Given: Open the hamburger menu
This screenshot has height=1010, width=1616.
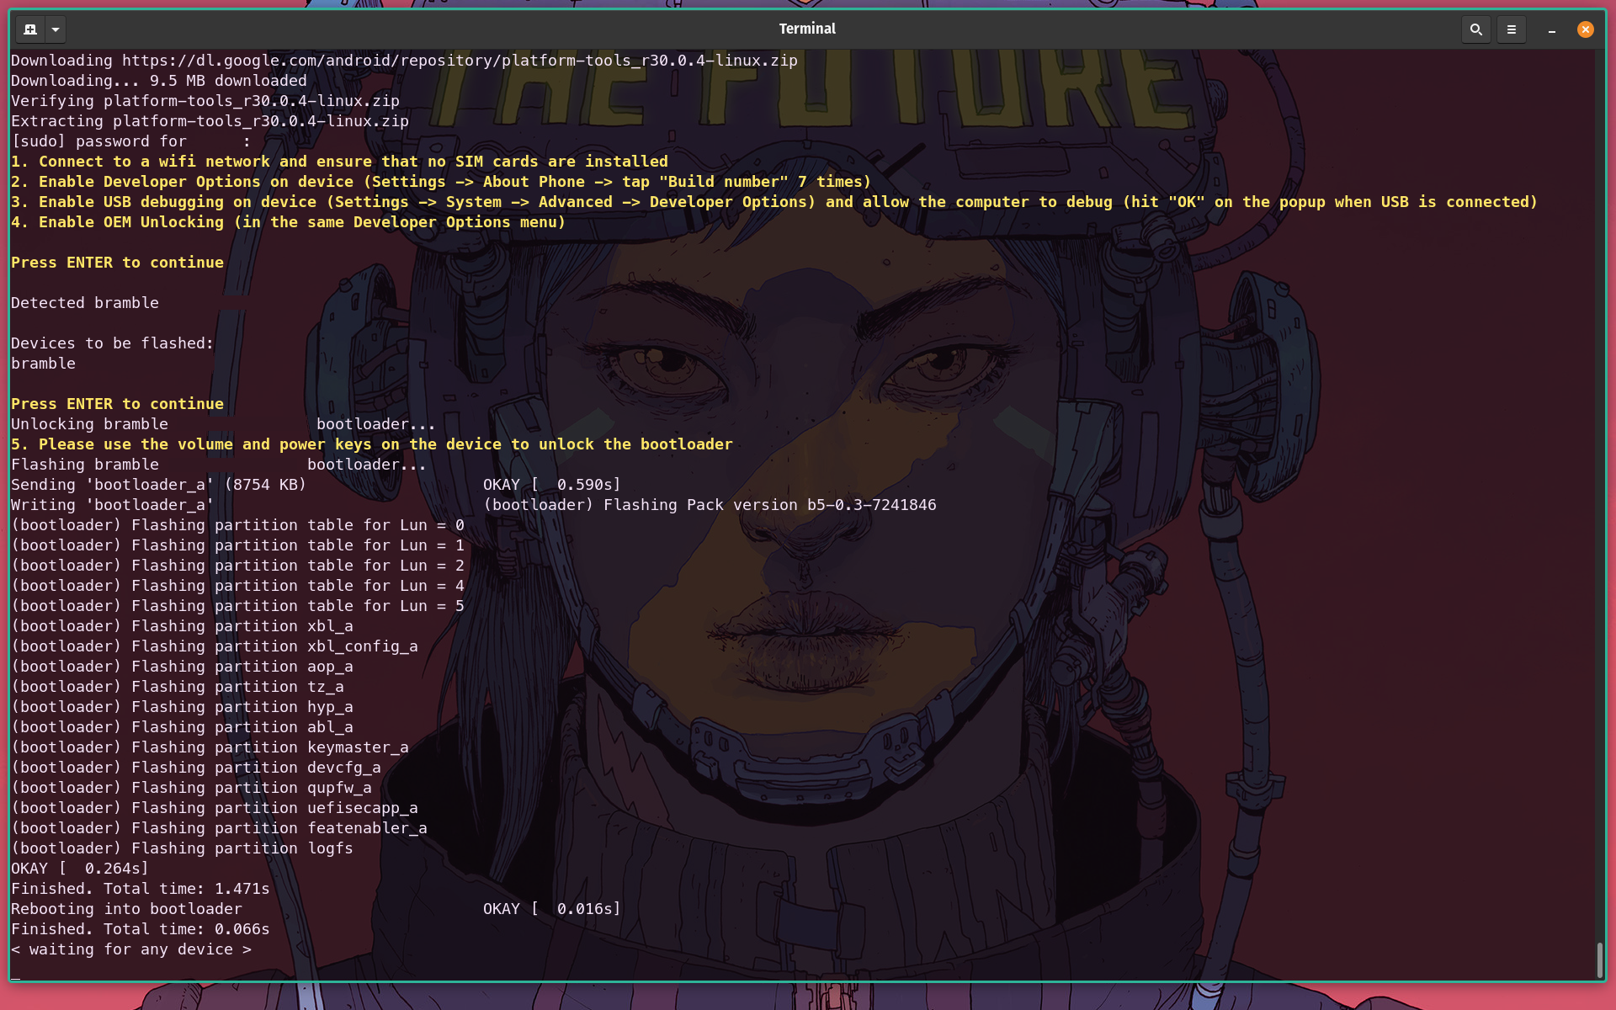Looking at the screenshot, I should click(1511, 29).
